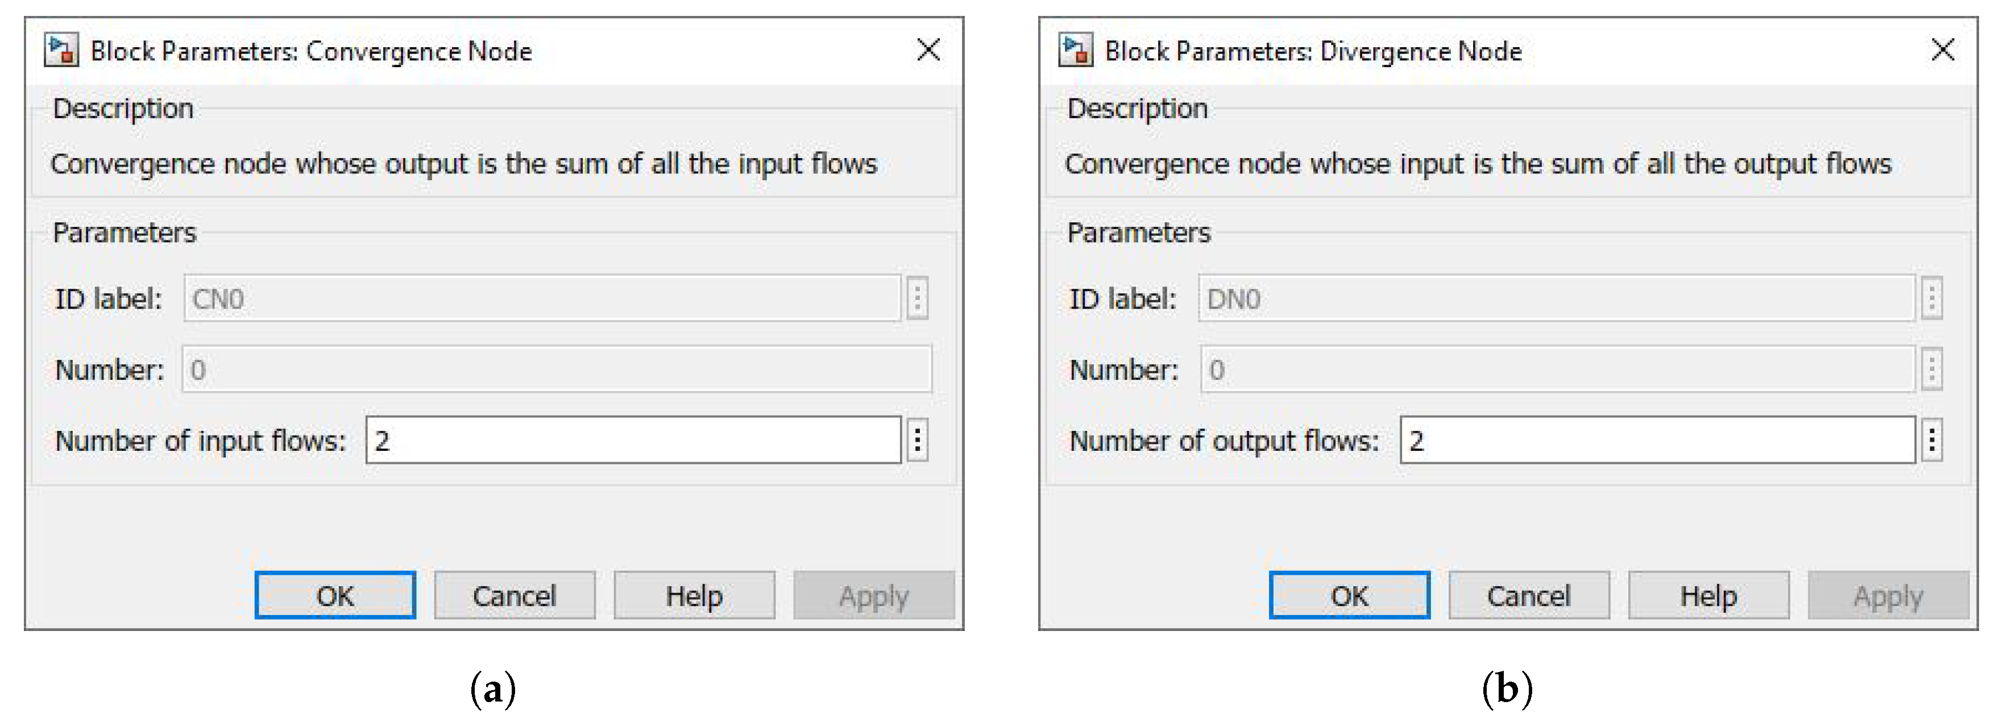
Task: Open Help for Convergence Node
Action: (694, 596)
